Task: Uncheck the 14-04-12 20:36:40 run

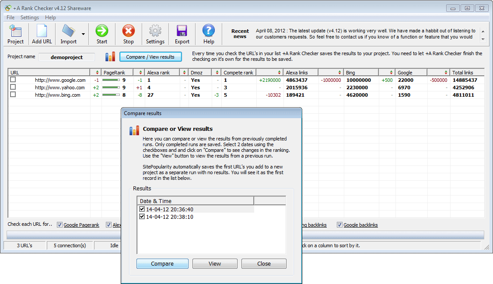Action: pos(142,210)
